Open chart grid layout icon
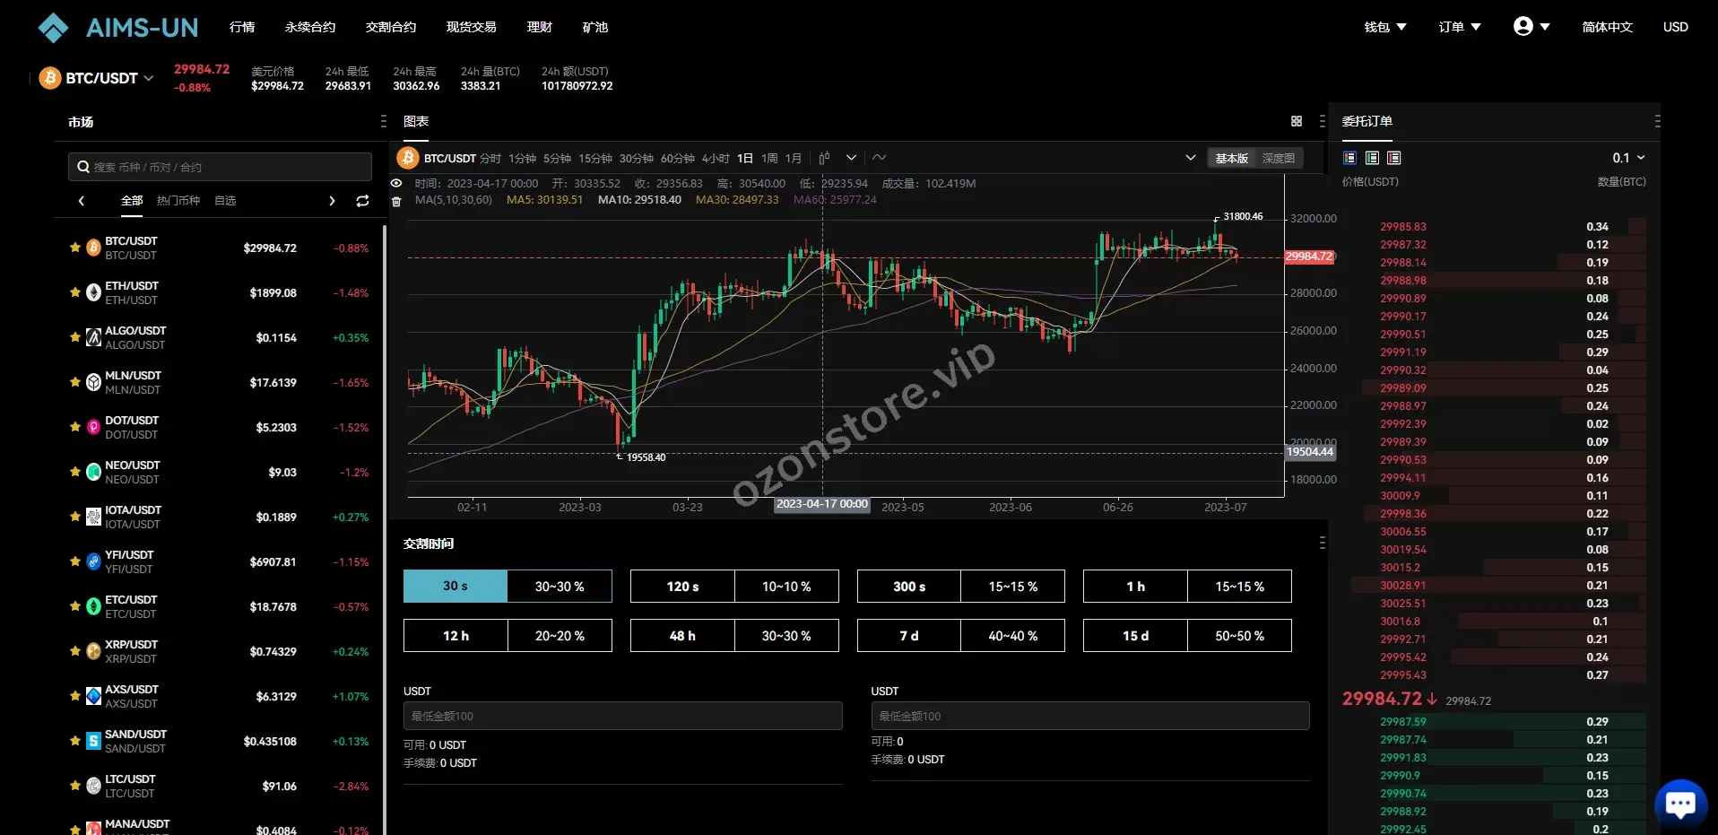This screenshot has height=835, width=1718. [x=1296, y=121]
